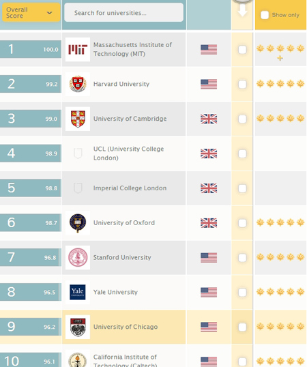Click the white down arrow compare icon
The image size is (307, 367).
coord(242,10)
